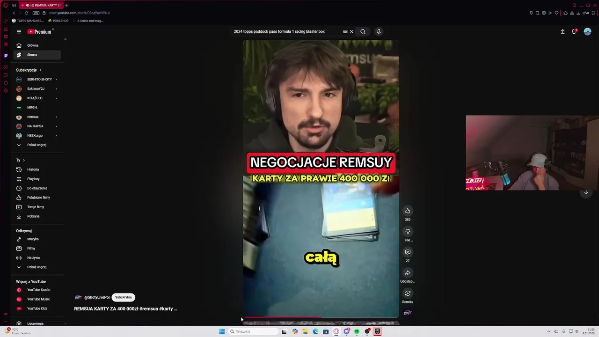The image size is (599, 337).
Task: Open the POKESHOP bookmark
Action: coord(58,21)
